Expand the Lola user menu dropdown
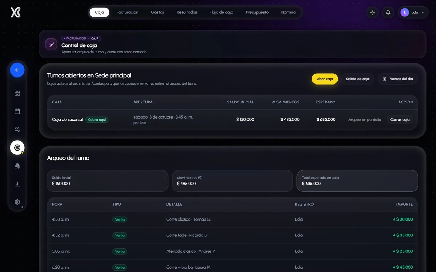Viewport: 436px width, 272px height. 413,12
